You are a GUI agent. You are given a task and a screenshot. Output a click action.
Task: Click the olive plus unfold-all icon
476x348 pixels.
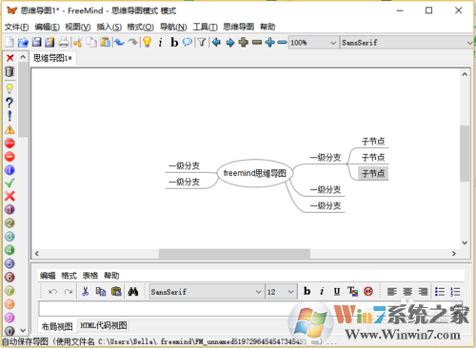[x=244, y=42]
